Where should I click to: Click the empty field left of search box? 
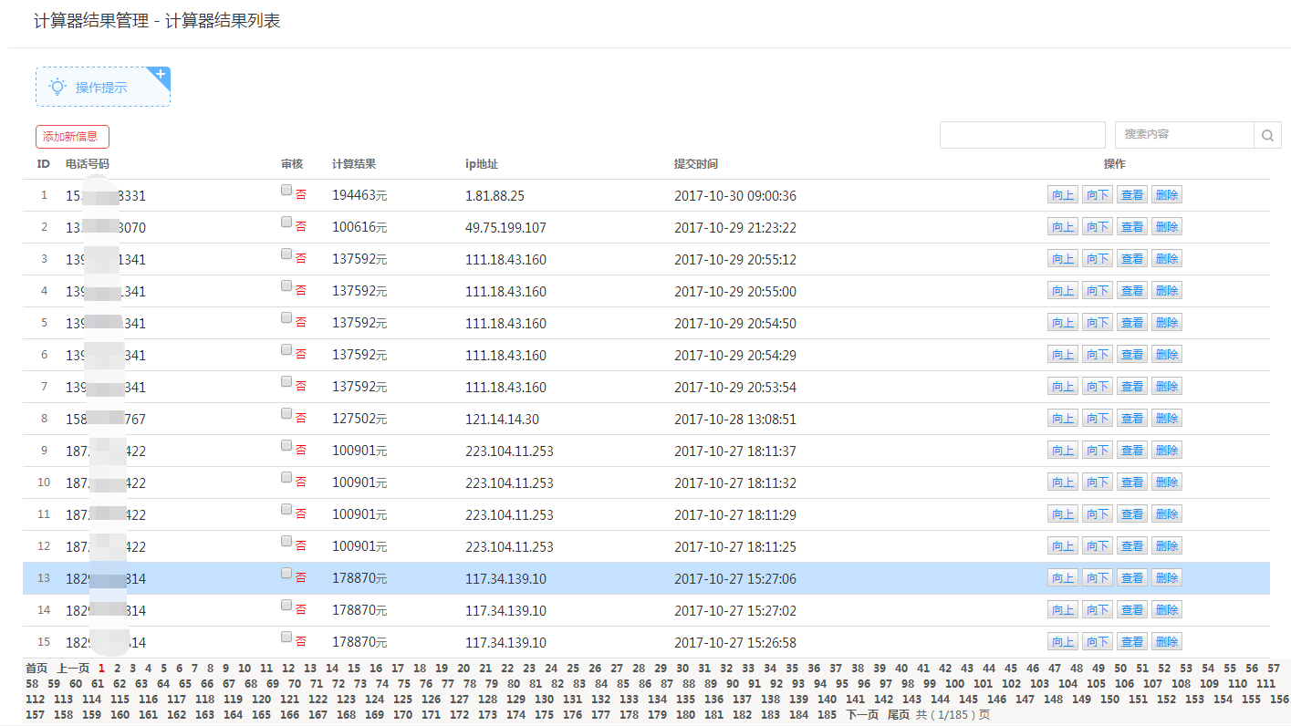pos(1022,135)
